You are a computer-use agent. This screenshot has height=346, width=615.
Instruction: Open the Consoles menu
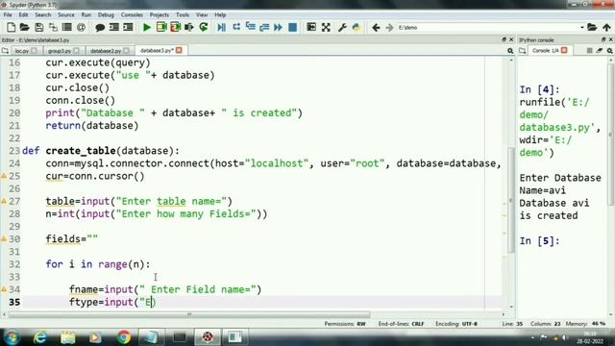point(132,15)
